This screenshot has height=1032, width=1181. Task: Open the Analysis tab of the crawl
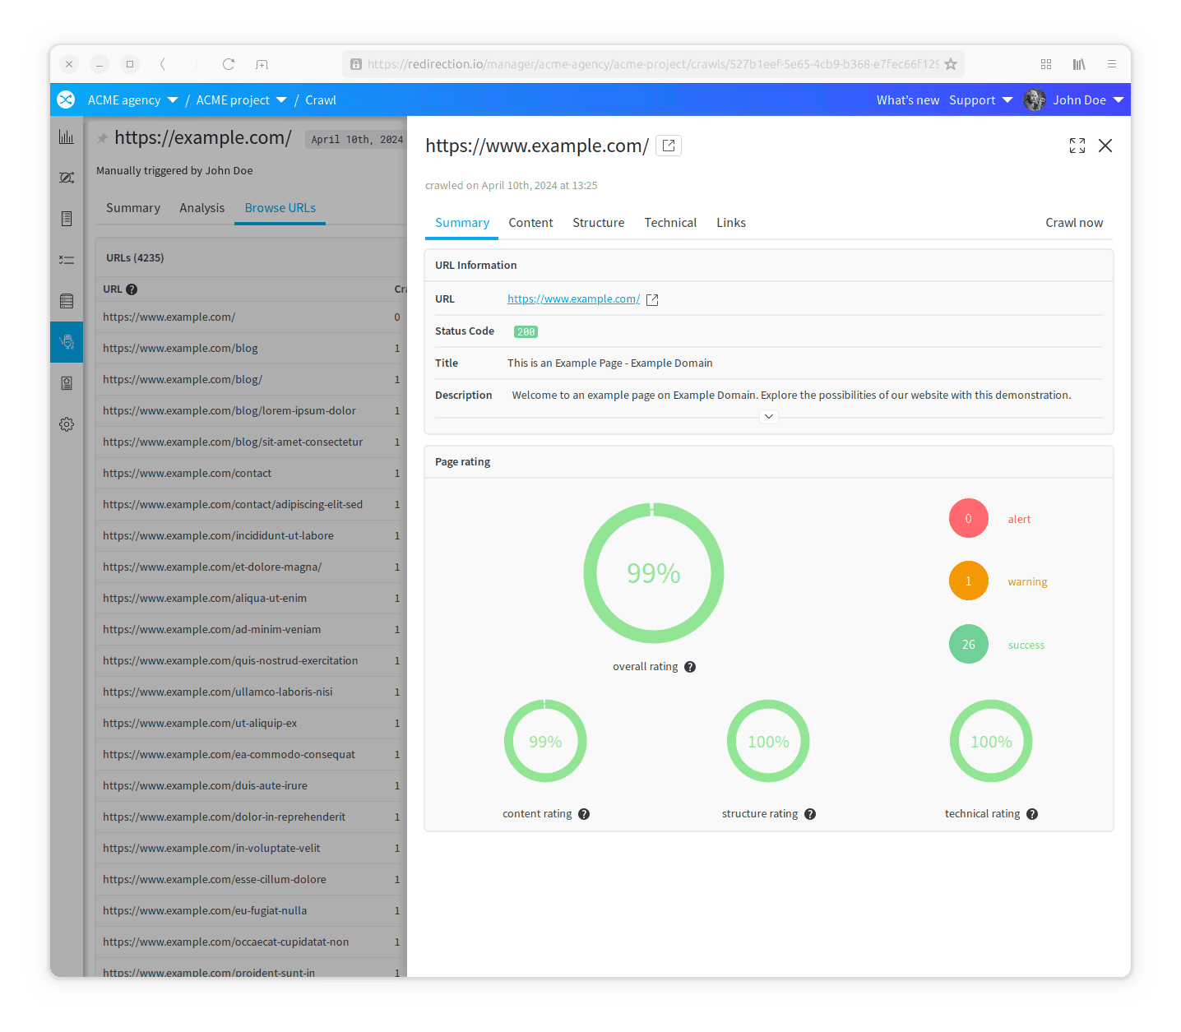tap(202, 208)
